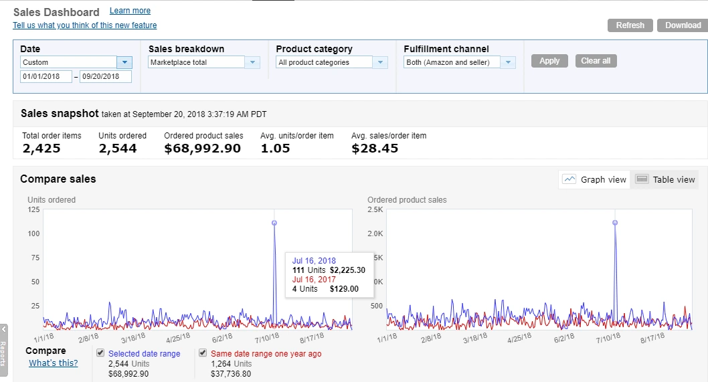Refresh the sales dashboard
Viewport: 708px width, 382px height.
click(x=630, y=25)
